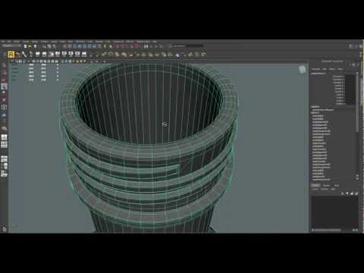Open the Channels menu in the Channel Box

(x=315, y=69)
